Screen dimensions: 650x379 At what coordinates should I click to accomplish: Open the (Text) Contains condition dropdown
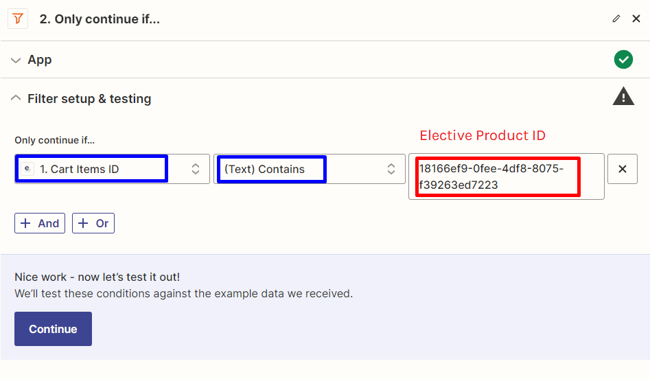pyautogui.click(x=302, y=169)
